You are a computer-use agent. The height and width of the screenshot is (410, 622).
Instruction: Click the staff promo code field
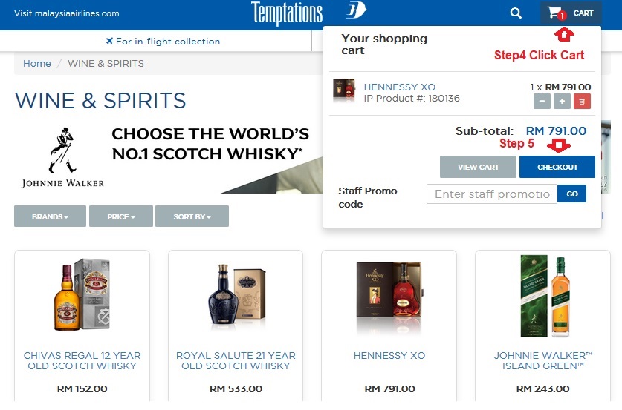pos(492,194)
